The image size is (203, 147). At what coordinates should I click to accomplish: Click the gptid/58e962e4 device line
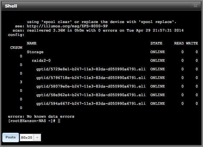[91, 95]
